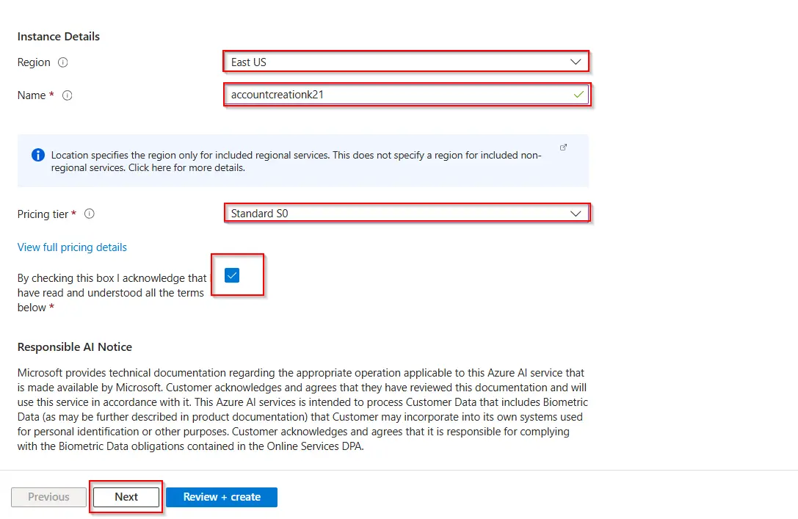
Task: Expand the Pricing tier chevron arrow
Action: point(576,214)
